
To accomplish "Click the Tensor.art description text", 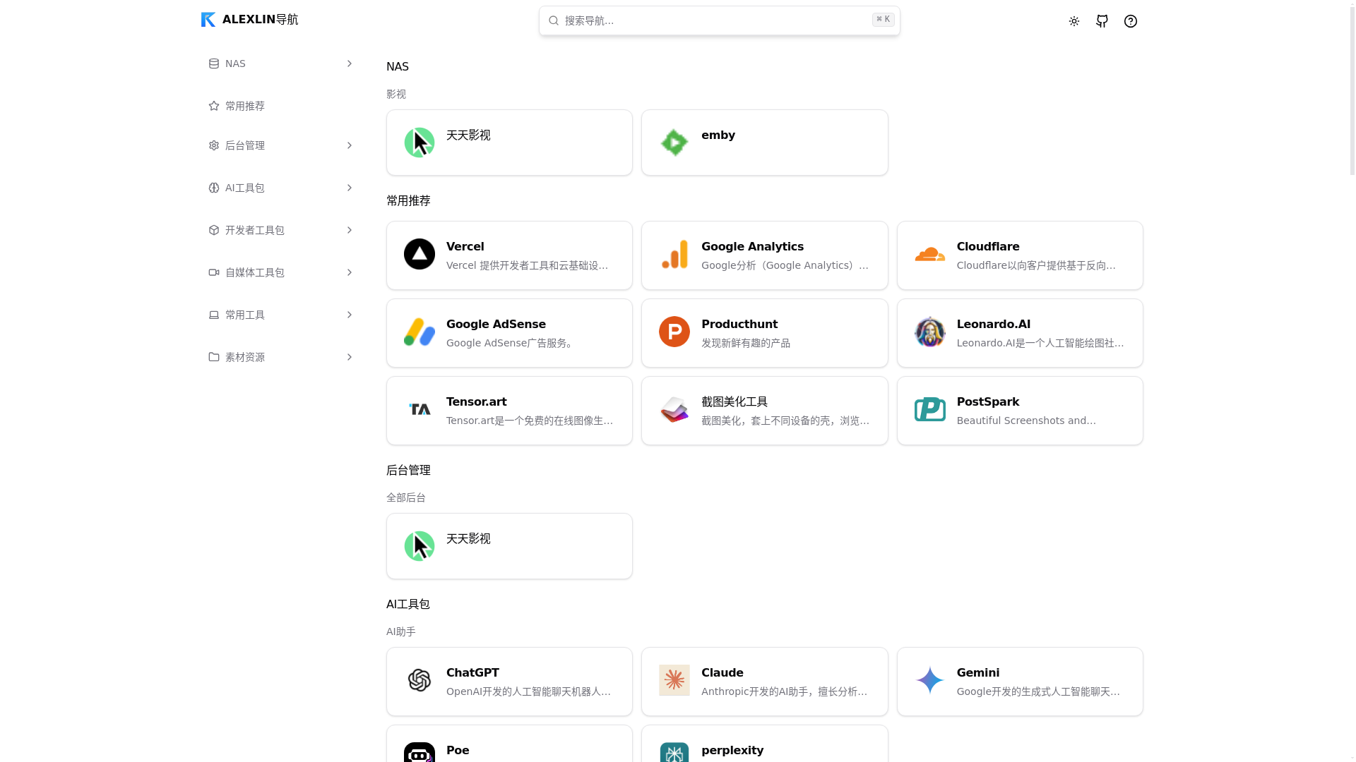I will click(x=530, y=421).
